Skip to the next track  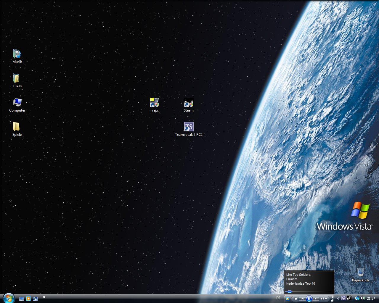[x=316, y=299]
